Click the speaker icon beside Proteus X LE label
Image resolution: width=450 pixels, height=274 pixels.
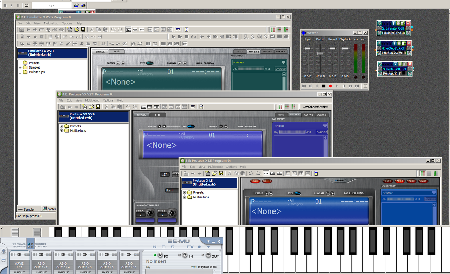(380, 74)
